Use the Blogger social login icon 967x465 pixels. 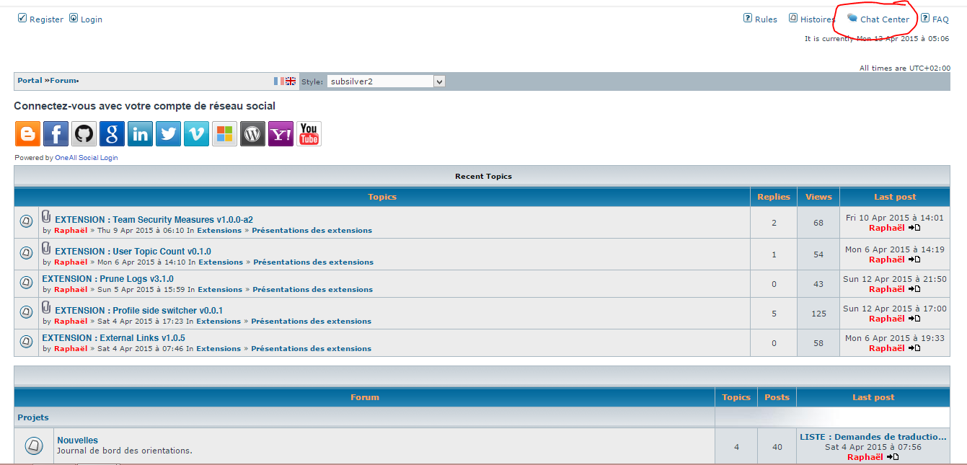click(27, 133)
